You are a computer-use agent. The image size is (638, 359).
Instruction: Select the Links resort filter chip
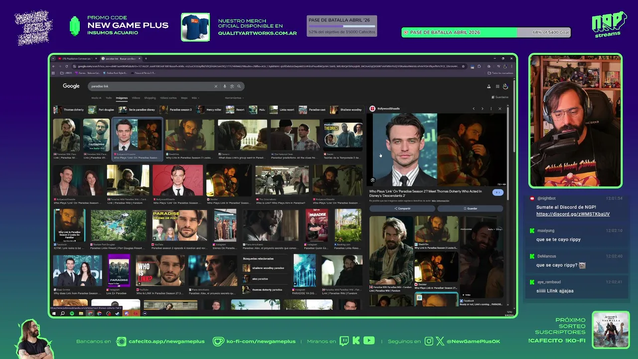(282, 109)
